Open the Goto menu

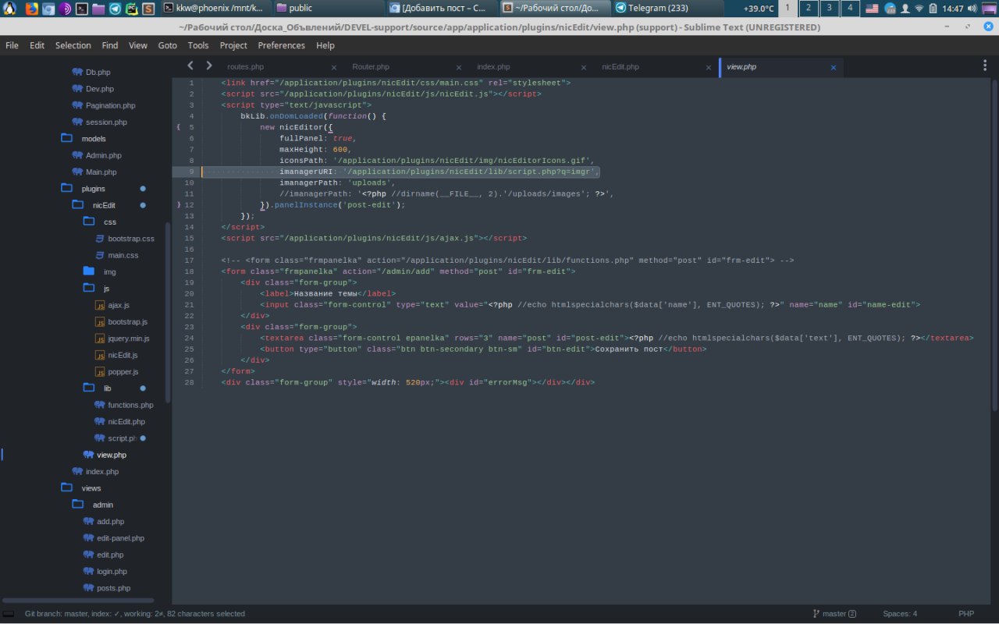point(168,45)
